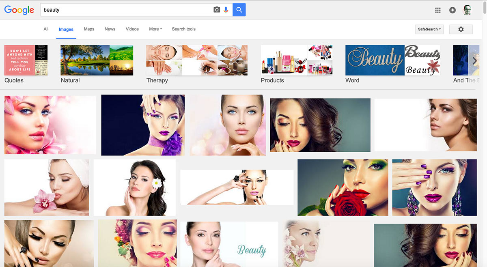Open the notifications bell
This screenshot has height=267, width=487.
[453, 10]
